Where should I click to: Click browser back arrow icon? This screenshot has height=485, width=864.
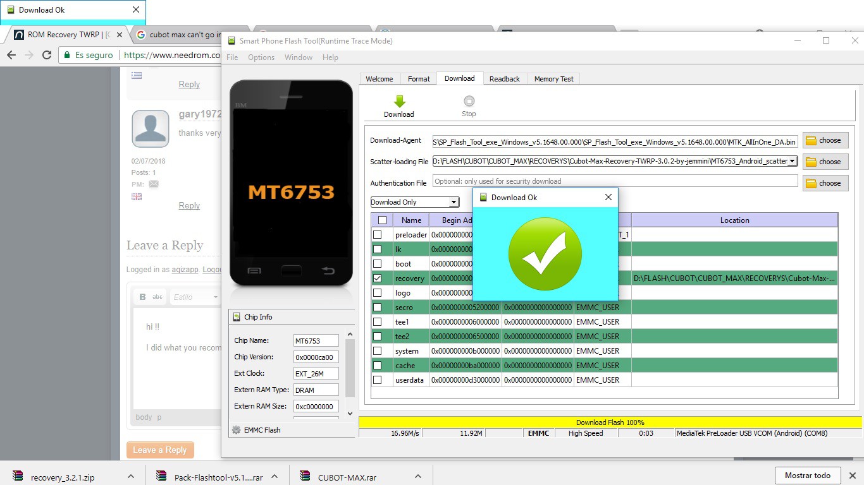11,55
